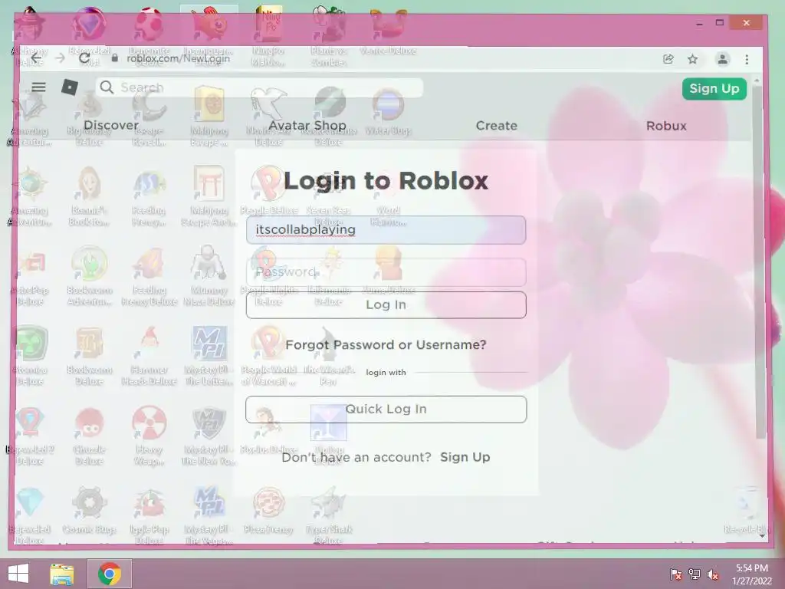
Task: Click the browser forward arrow
Action: [x=60, y=58]
